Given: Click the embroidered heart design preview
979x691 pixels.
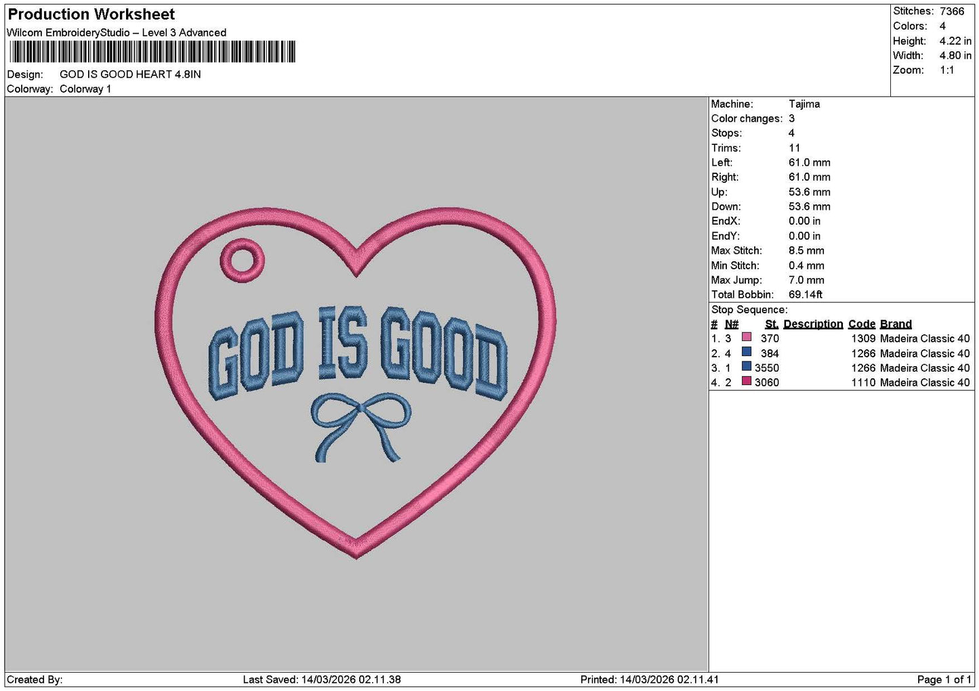Looking at the screenshot, I should (356, 382).
